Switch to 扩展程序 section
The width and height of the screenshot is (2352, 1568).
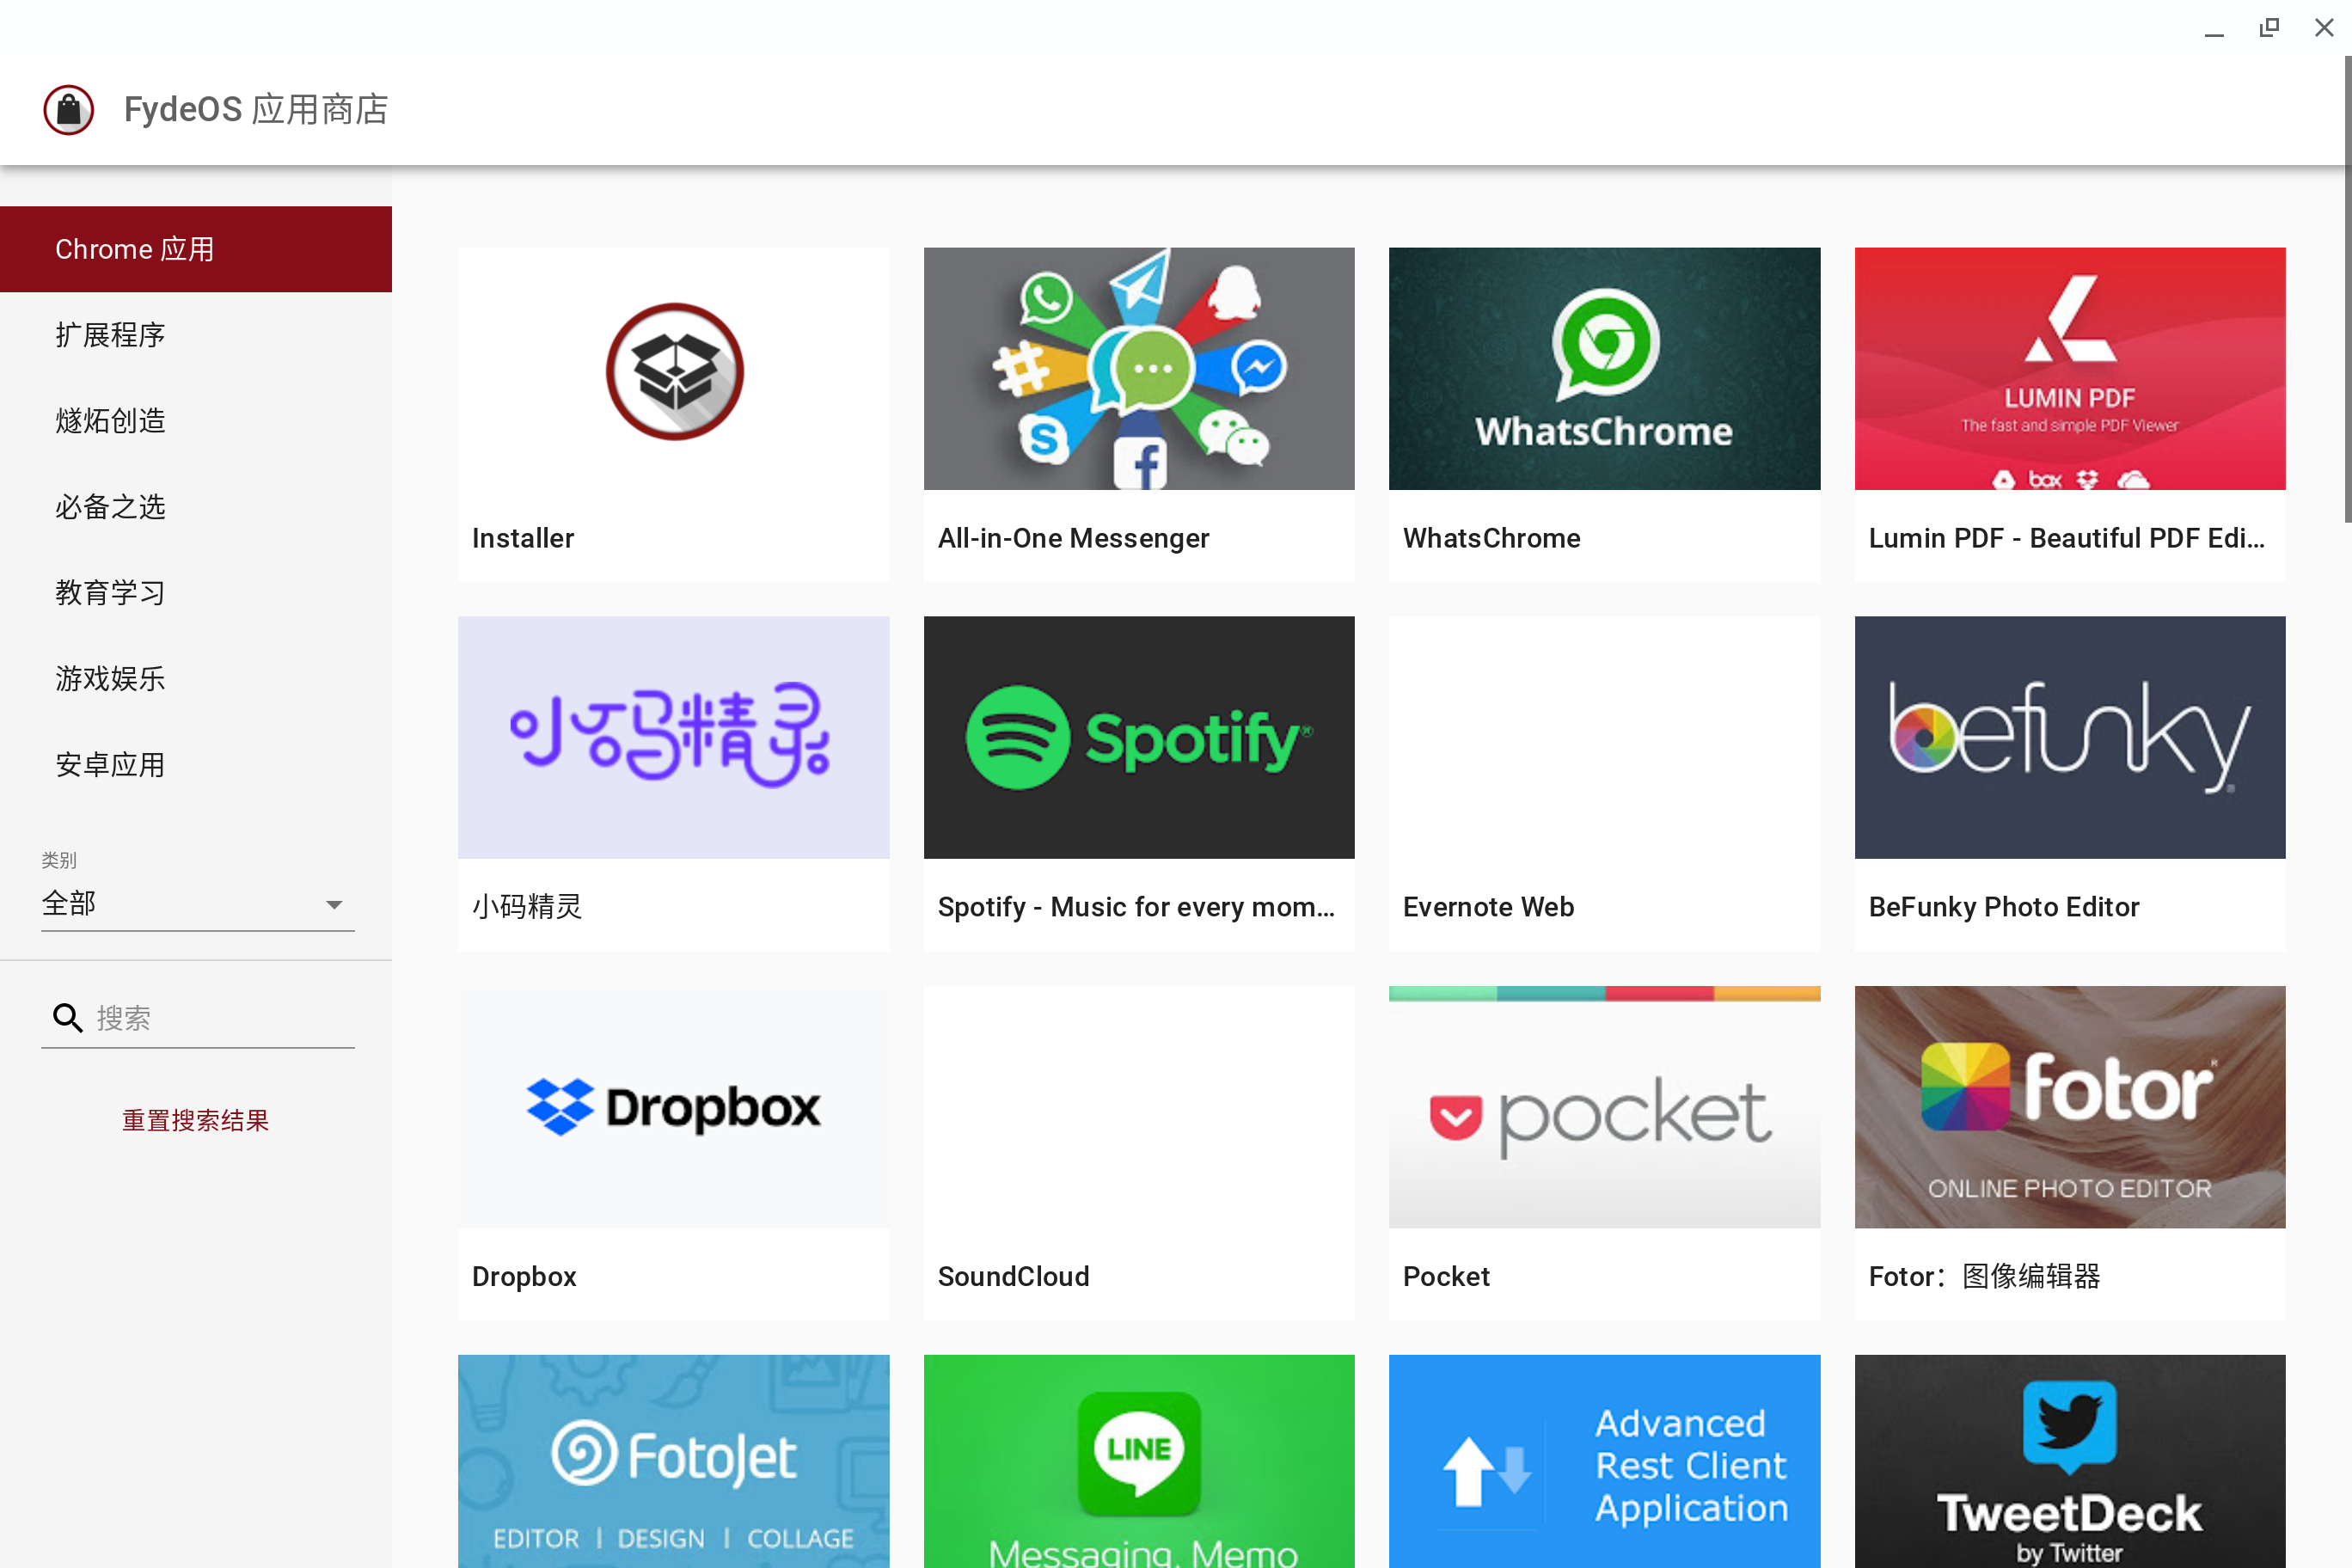pyautogui.click(x=110, y=335)
